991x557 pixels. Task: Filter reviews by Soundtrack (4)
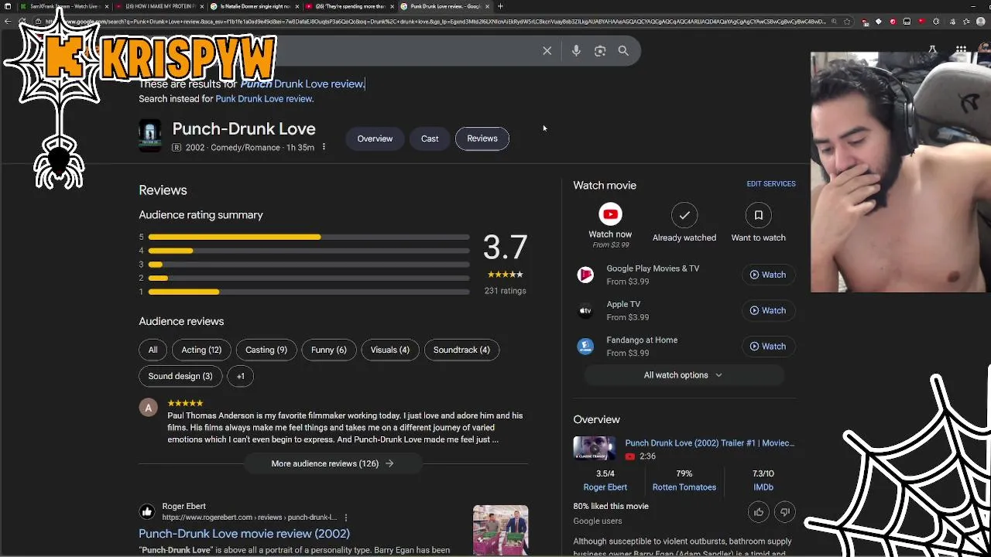point(461,350)
